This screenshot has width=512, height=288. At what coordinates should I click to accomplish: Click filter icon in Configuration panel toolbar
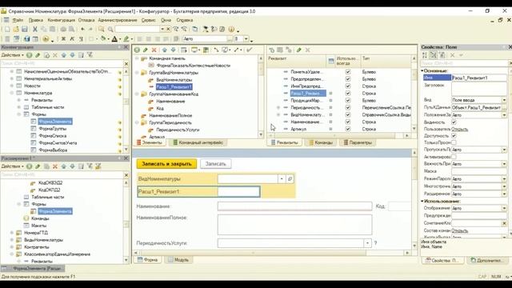coord(90,55)
